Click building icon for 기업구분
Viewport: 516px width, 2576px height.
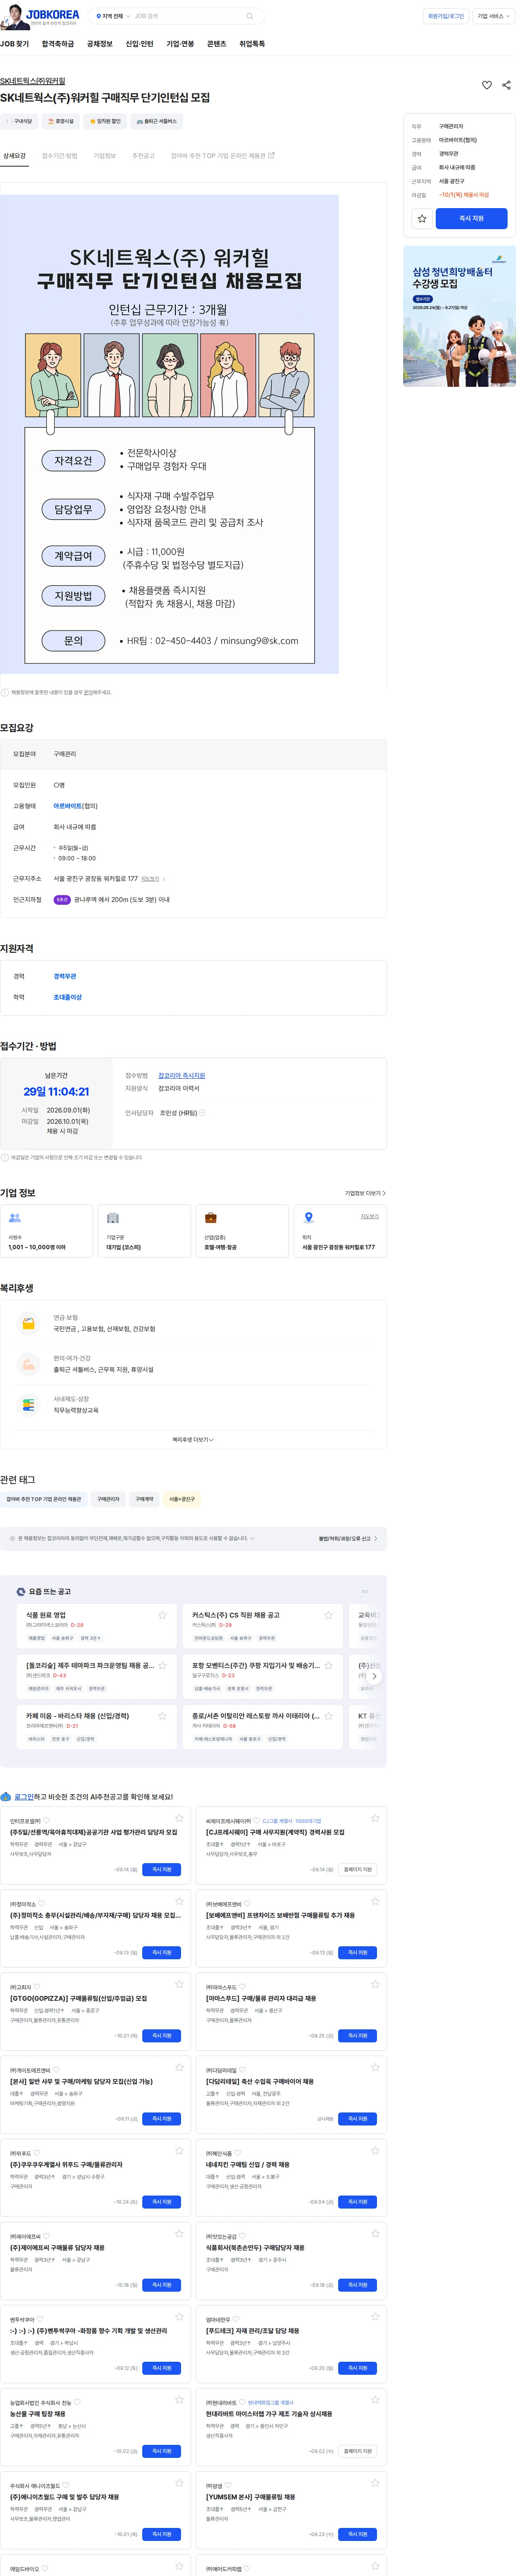(113, 1217)
